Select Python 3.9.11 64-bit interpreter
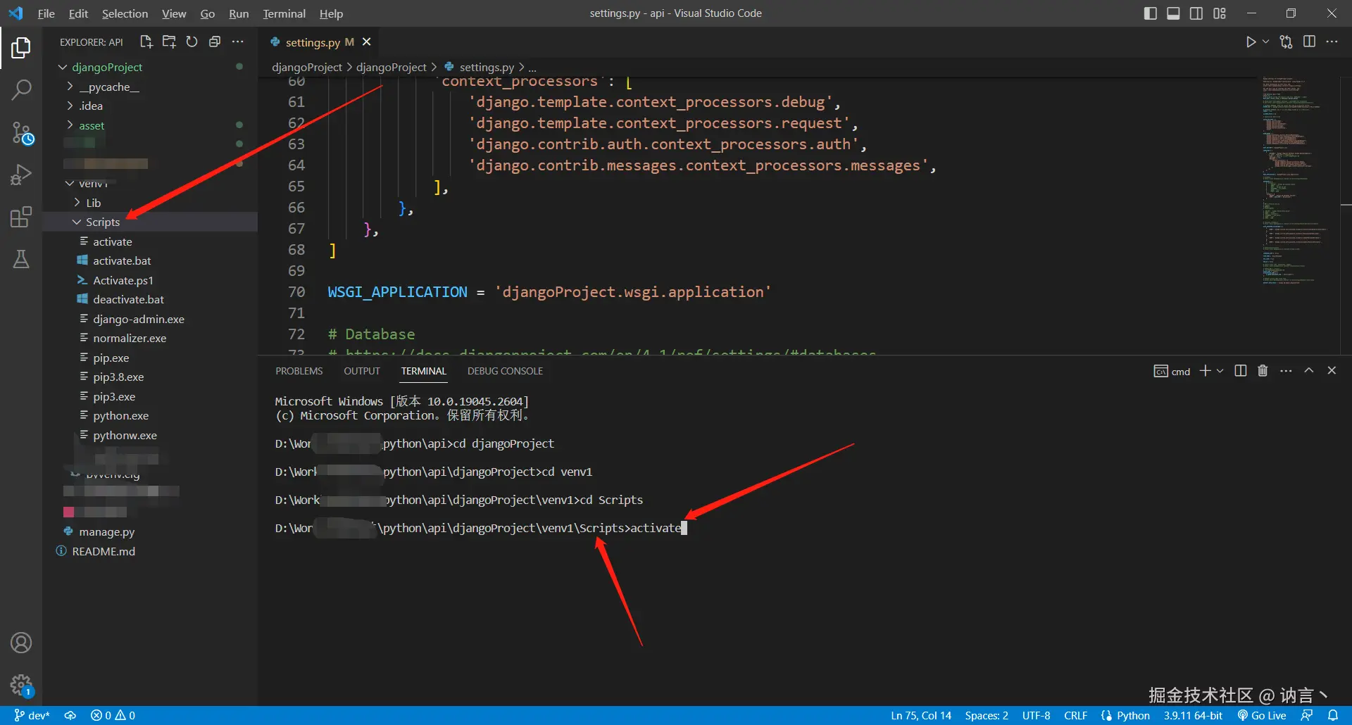Image resolution: width=1352 pixels, height=725 pixels. (1193, 715)
